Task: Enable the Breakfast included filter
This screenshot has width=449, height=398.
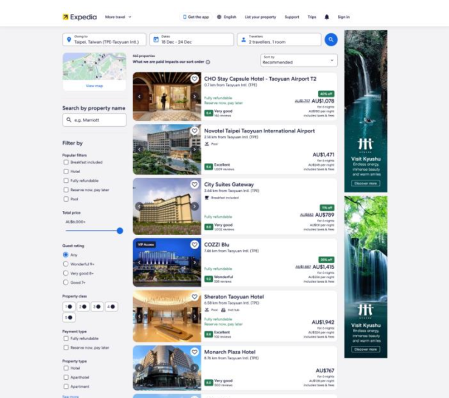Action: point(66,162)
